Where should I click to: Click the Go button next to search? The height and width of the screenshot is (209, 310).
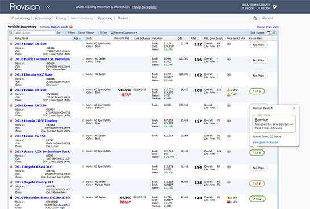(x=58, y=32)
